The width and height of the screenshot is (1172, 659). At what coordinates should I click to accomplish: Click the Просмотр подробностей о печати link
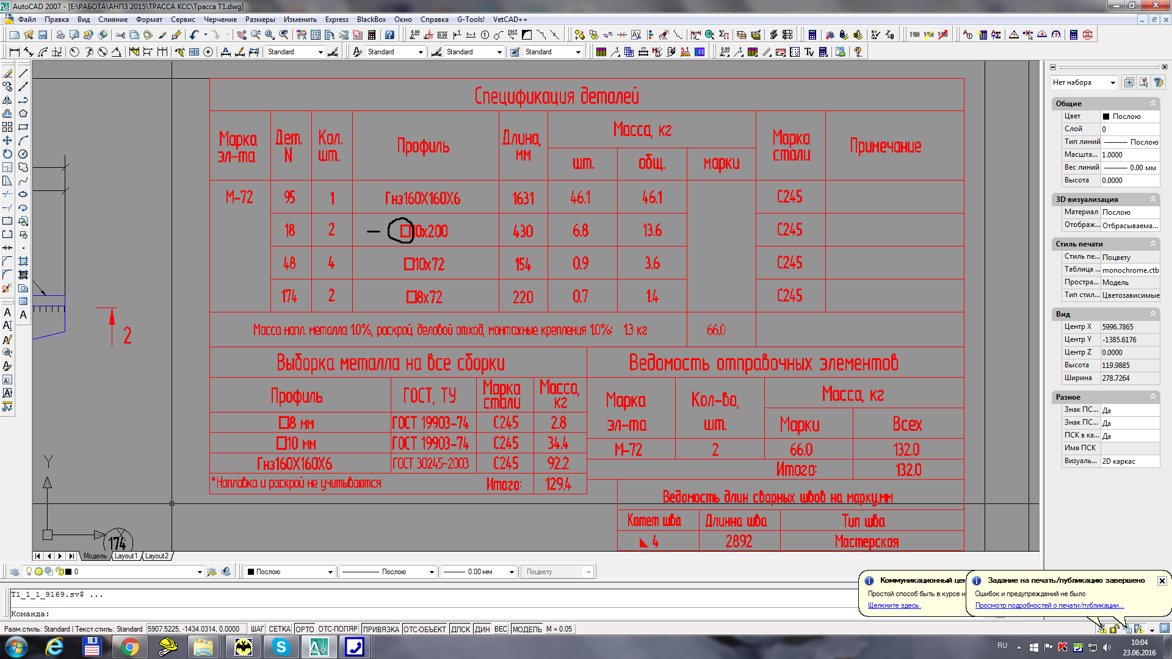pos(1049,605)
